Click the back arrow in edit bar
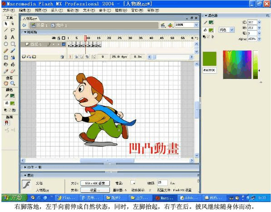Viewport: 271px width, 212px height. click(24, 25)
